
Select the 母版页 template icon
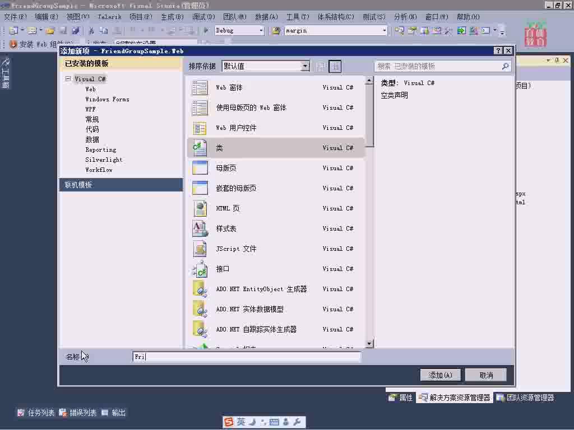(200, 168)
